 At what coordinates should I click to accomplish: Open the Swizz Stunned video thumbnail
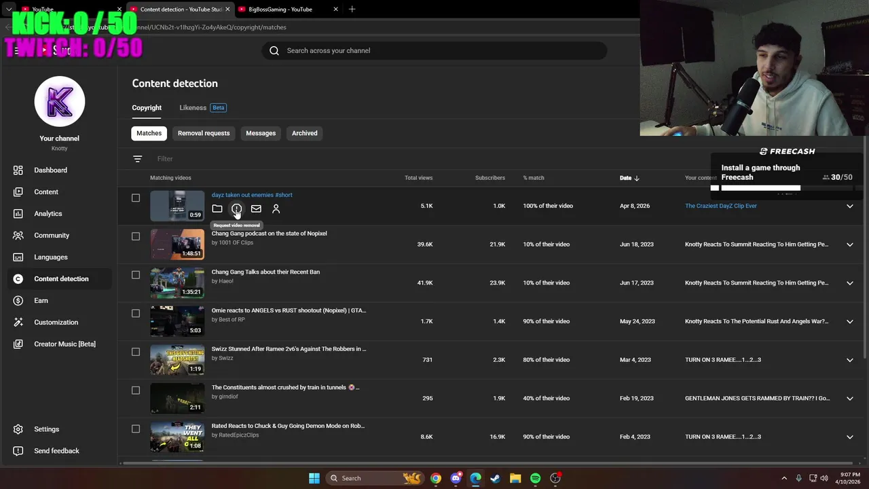pyautogui.click(x=177, y=360)
